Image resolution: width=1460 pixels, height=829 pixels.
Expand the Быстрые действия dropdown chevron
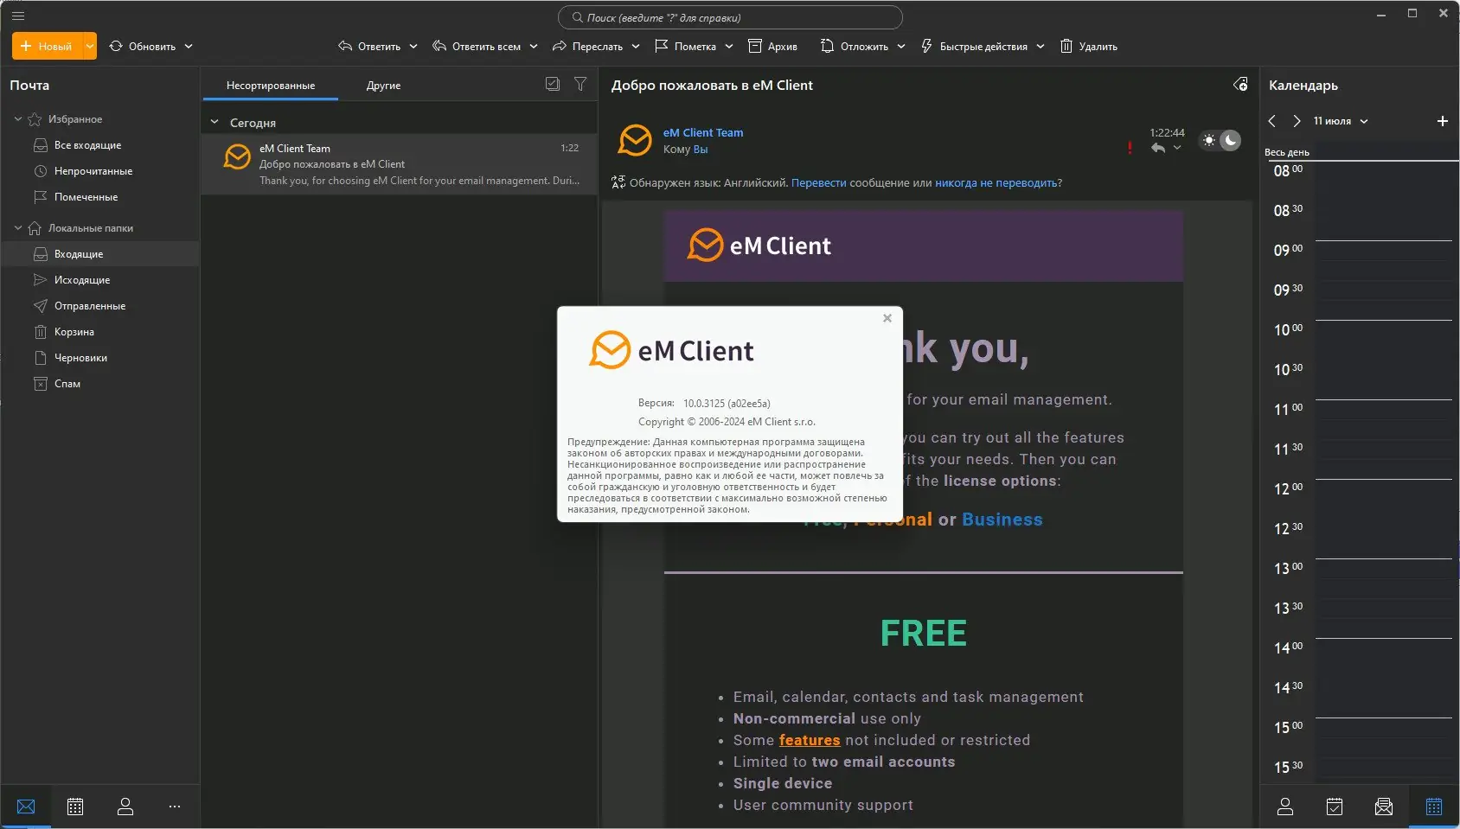coord(1041,47)
